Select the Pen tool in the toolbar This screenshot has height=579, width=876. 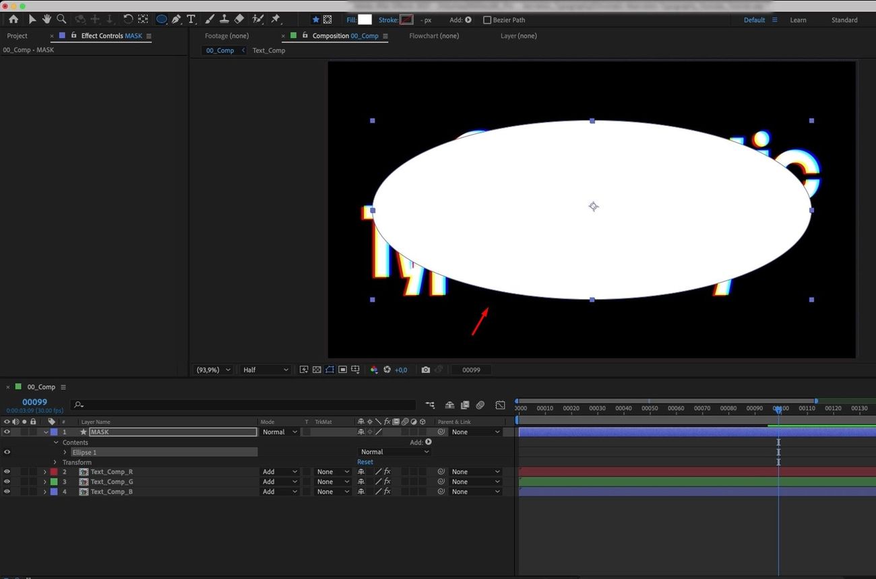(x=177, y=19)
